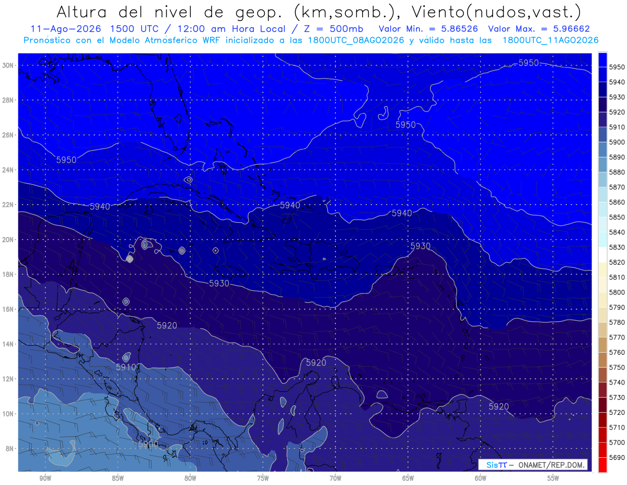This screenshot has height=485, width=627.
Task: Pick the colorbar swatch between 5880 and 5890
Action: [x=602, y=164]
